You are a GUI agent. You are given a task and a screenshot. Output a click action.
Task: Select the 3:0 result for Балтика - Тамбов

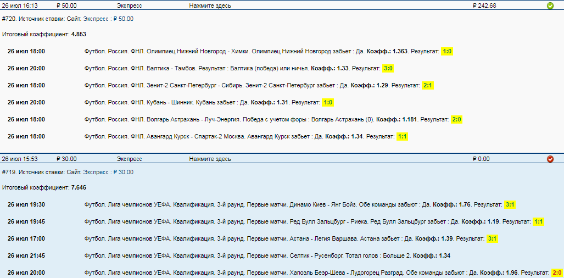388,68
